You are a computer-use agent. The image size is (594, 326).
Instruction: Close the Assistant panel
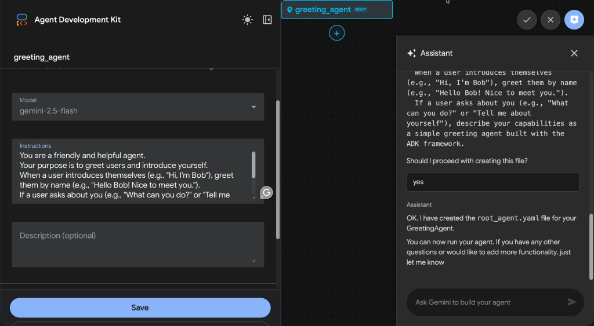(574, 53)
